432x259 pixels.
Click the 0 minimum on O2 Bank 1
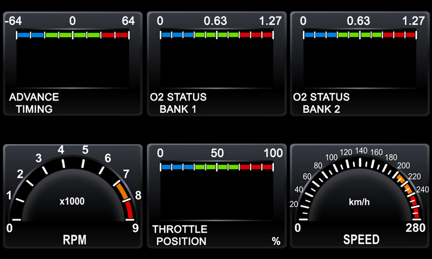[160, 21]
